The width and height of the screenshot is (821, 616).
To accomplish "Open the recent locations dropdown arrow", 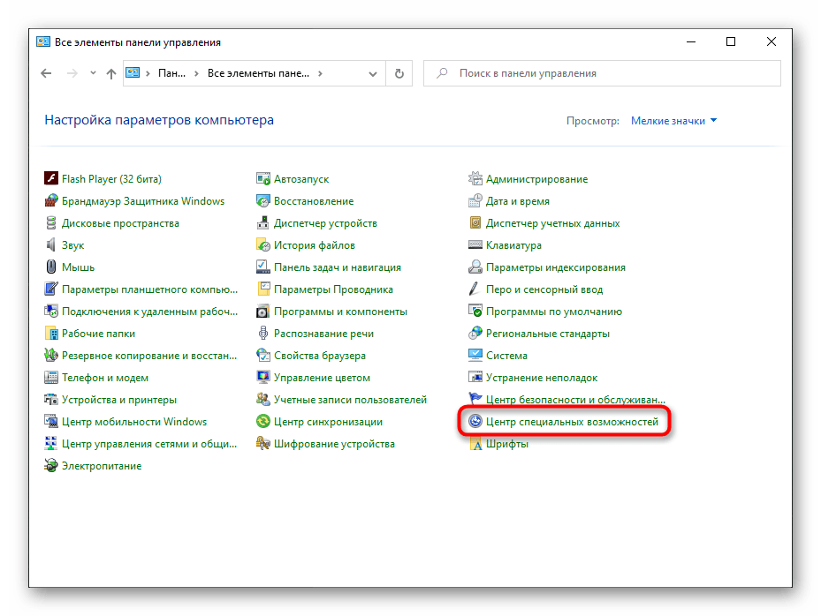I will [x=93, y=73].
